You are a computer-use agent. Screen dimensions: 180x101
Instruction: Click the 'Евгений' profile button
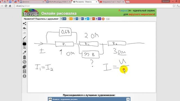(166, 1)
